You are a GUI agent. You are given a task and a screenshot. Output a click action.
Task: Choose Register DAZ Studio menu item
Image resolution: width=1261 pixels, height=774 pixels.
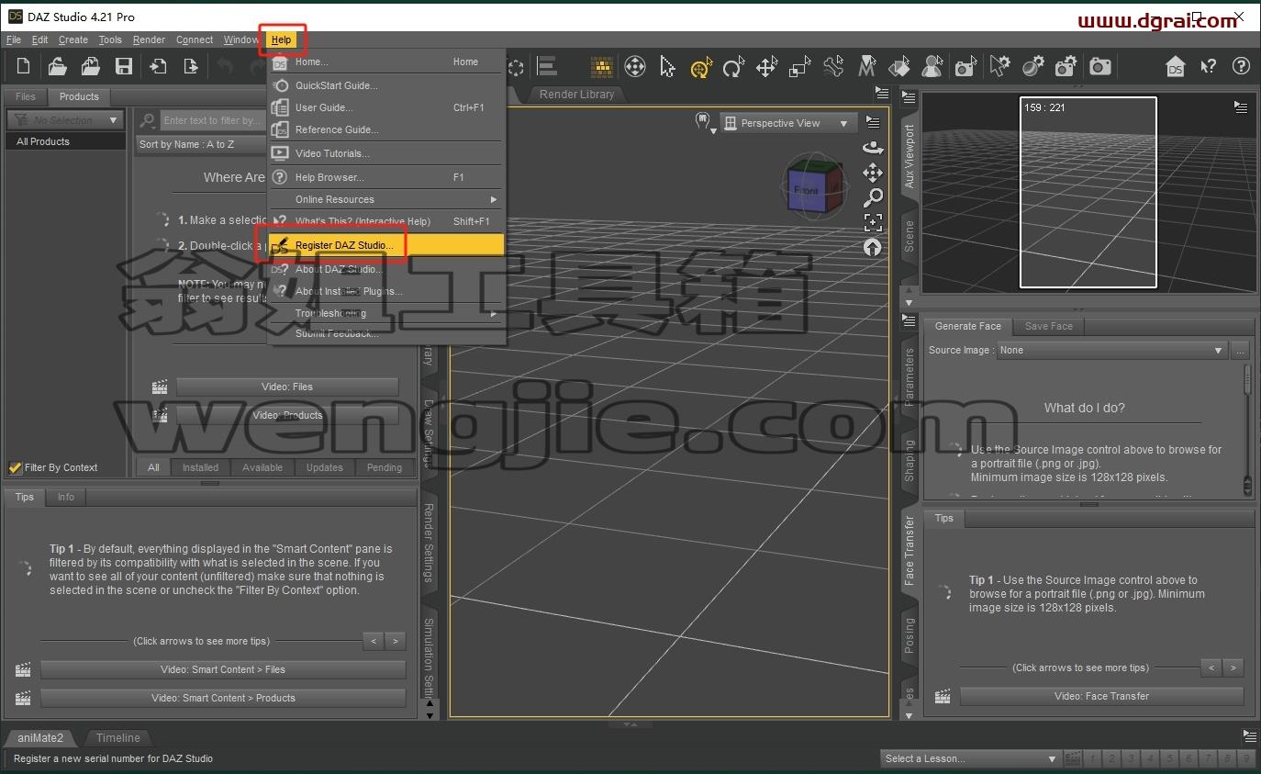coord(385,245)
